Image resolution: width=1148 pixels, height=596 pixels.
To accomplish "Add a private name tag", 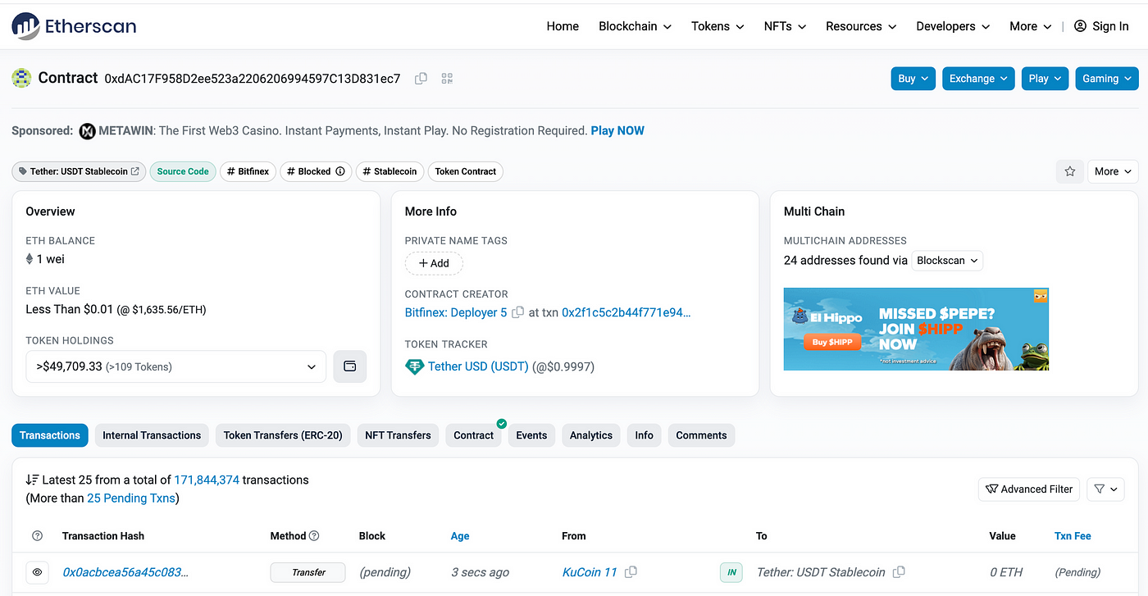I will pyautogui.click(x=434, y=263).
